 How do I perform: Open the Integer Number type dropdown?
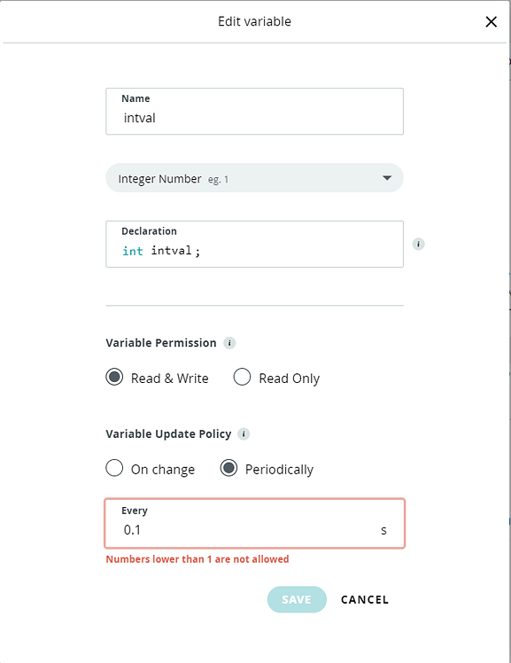tap(255, 178)
